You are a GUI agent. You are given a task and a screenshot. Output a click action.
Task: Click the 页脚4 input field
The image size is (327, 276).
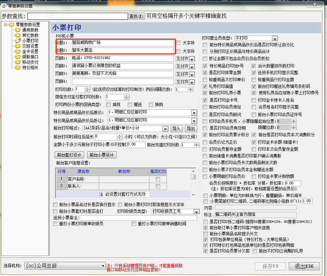coord(123,82)
